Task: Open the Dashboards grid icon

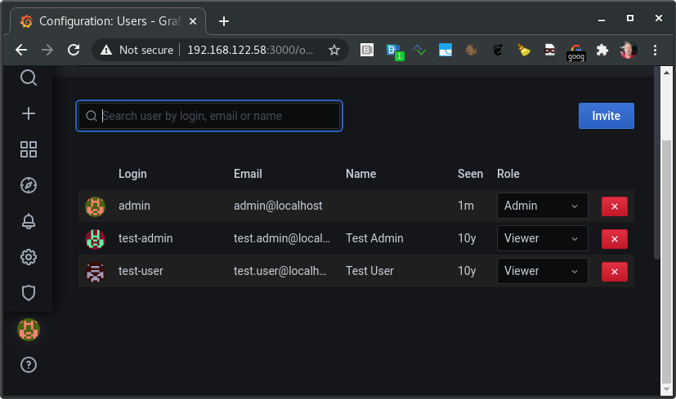Action: [x=29, y=149]
